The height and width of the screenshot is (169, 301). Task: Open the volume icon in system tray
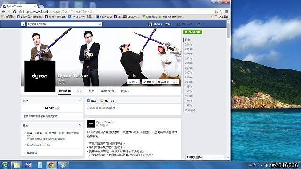[266, 165]
